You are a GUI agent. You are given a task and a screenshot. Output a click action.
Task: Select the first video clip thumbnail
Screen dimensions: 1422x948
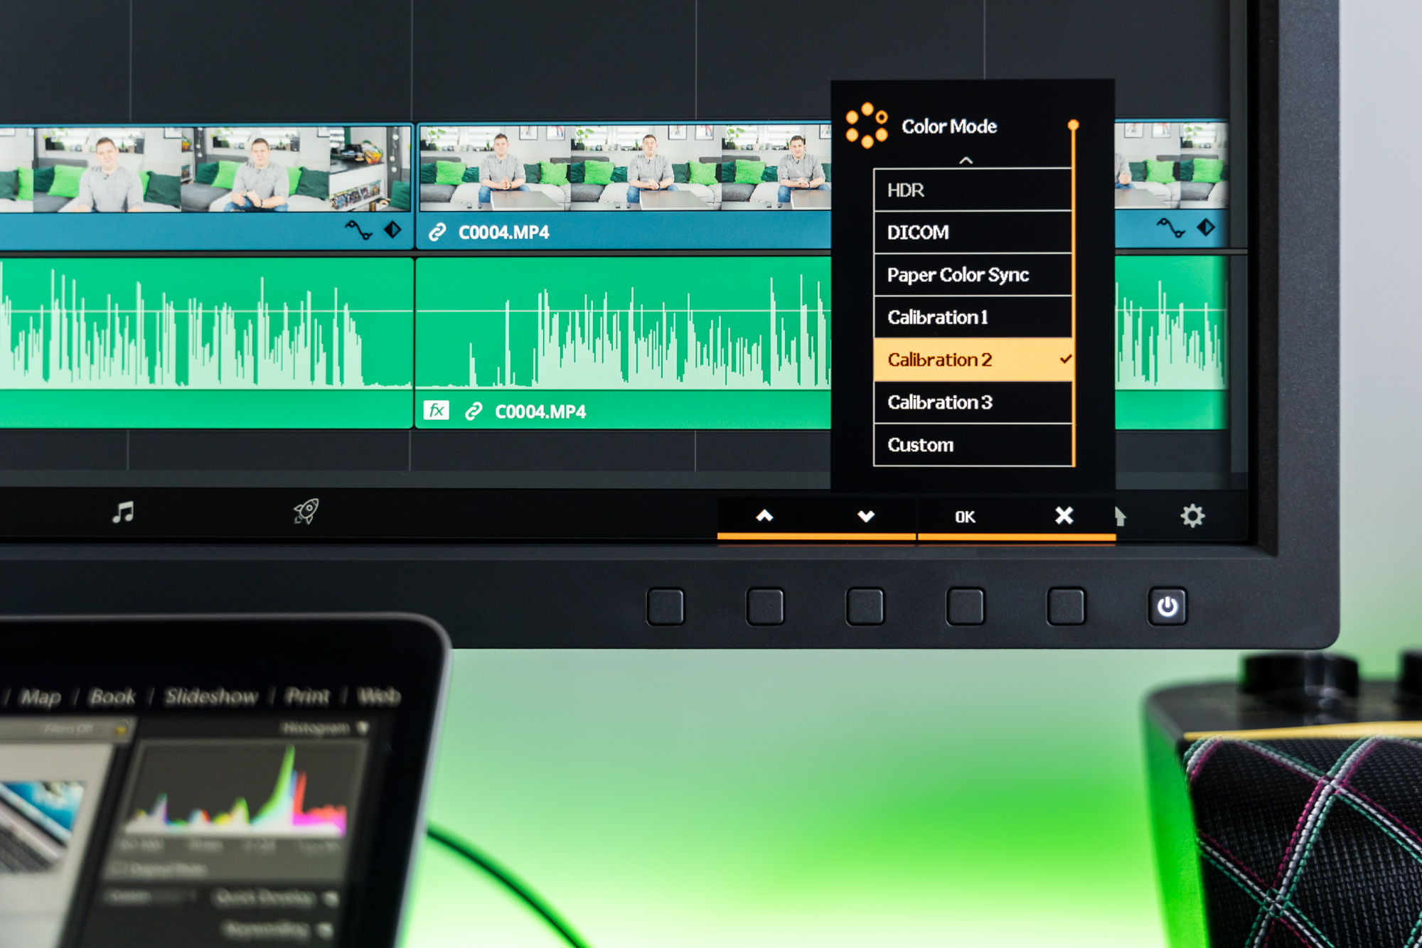(x=205, y=169)
